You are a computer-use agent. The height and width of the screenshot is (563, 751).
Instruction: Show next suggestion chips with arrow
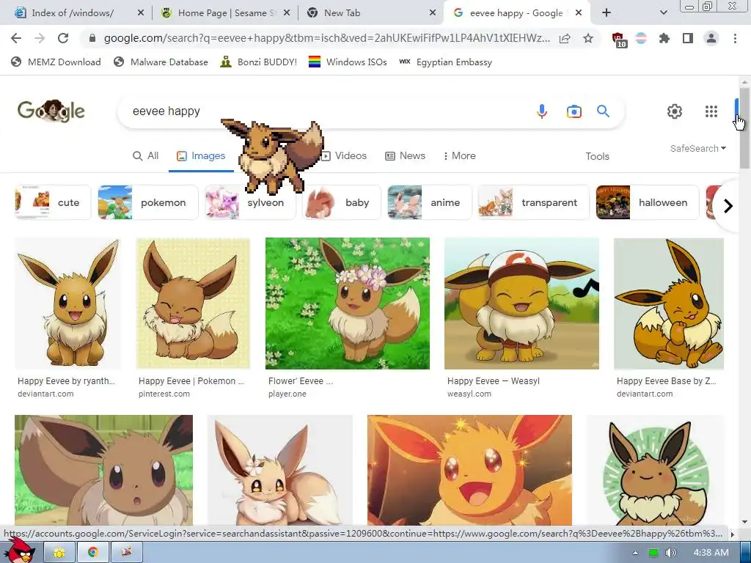(x=728, y=206)
